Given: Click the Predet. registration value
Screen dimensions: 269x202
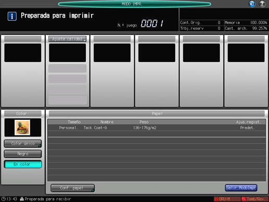Looking at the screenshot, I should coord(247,128).
